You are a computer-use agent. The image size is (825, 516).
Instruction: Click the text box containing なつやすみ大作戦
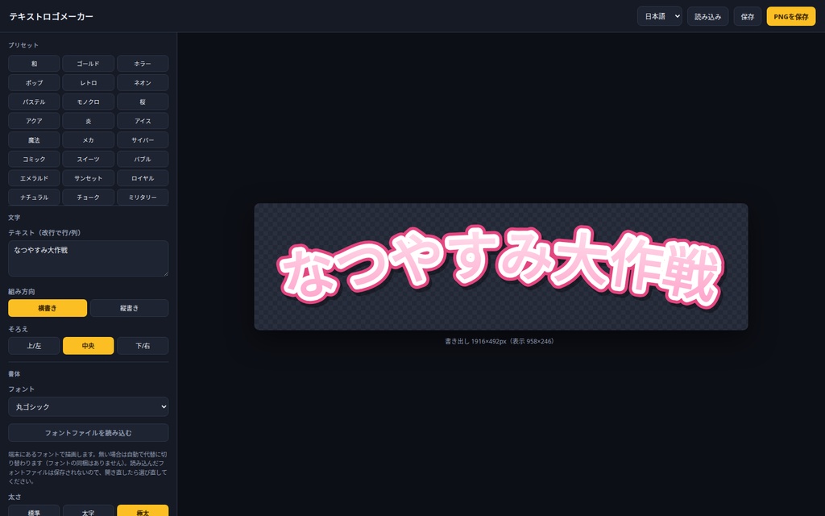[89, 259]
